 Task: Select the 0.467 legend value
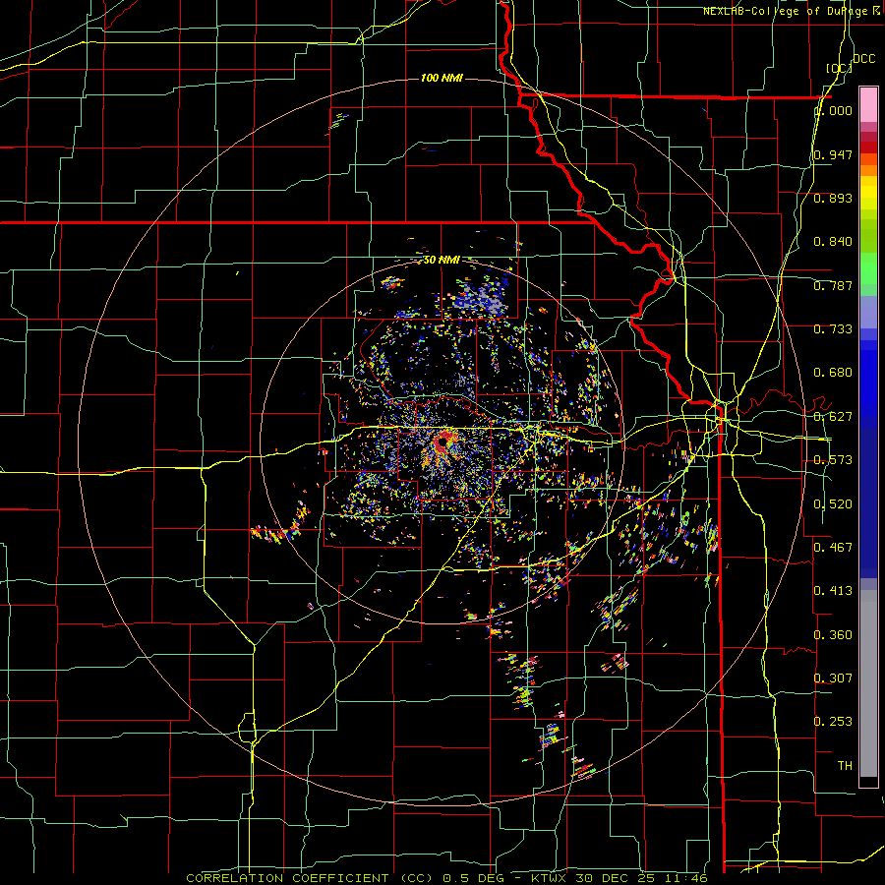tap(833, 548)
